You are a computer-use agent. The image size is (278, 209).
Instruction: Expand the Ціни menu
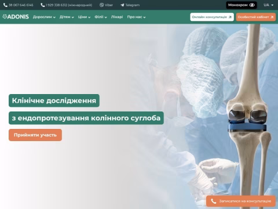[84, 17]
